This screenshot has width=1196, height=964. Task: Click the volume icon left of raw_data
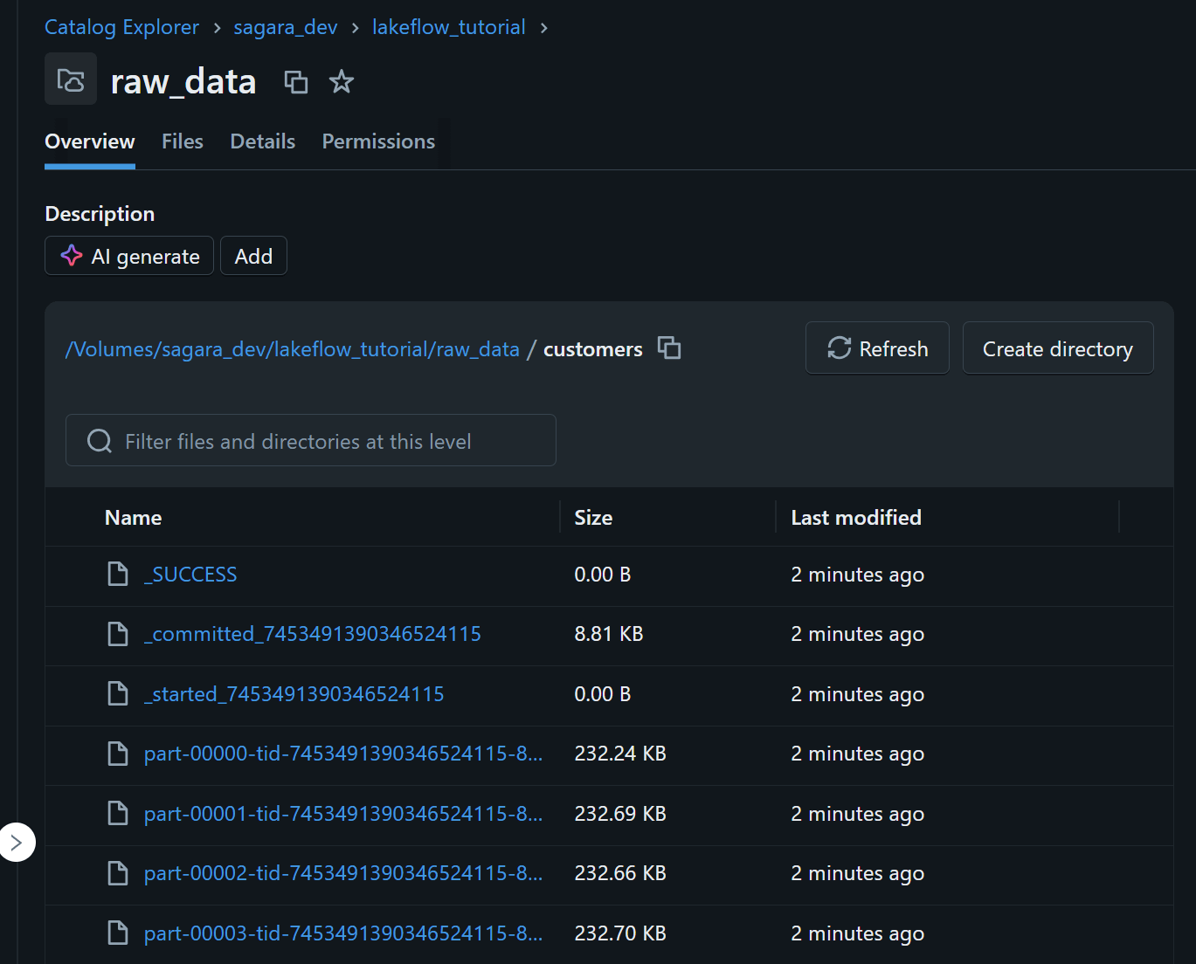click(x=71, y=80)
